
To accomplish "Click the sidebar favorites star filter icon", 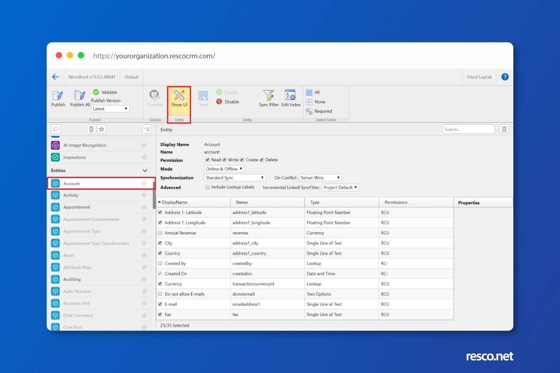I will click(x=101, y=129).
